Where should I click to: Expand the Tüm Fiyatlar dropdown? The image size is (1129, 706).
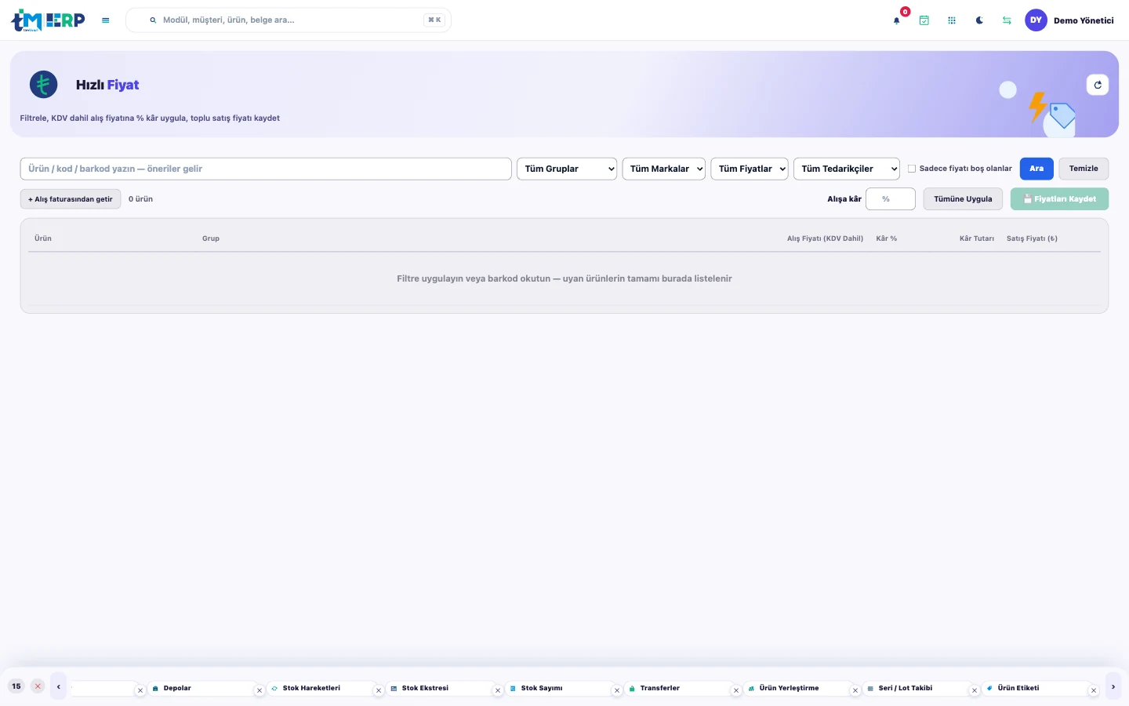click(x=750, y=169)
